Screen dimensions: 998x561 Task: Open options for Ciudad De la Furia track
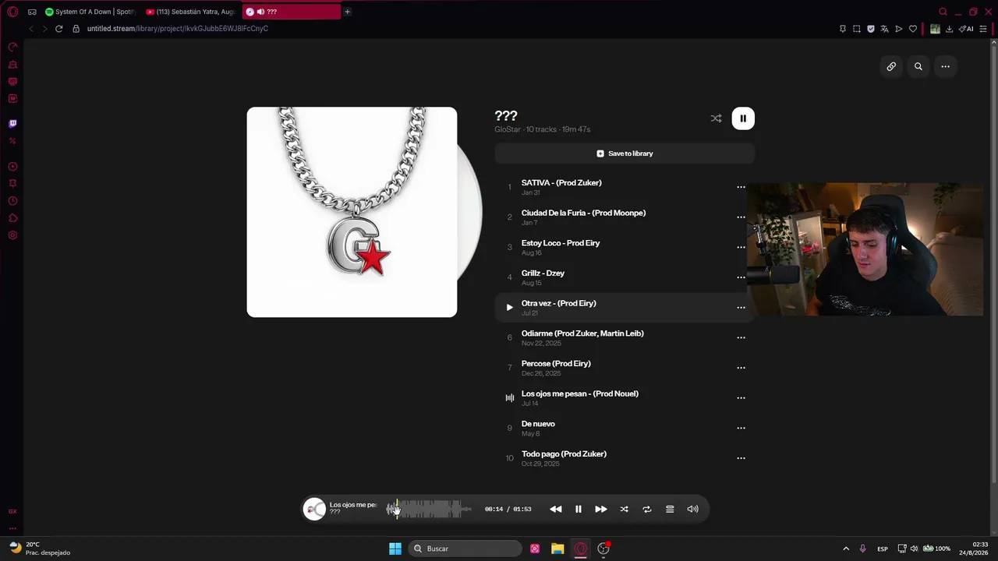(x=741, y=217)
